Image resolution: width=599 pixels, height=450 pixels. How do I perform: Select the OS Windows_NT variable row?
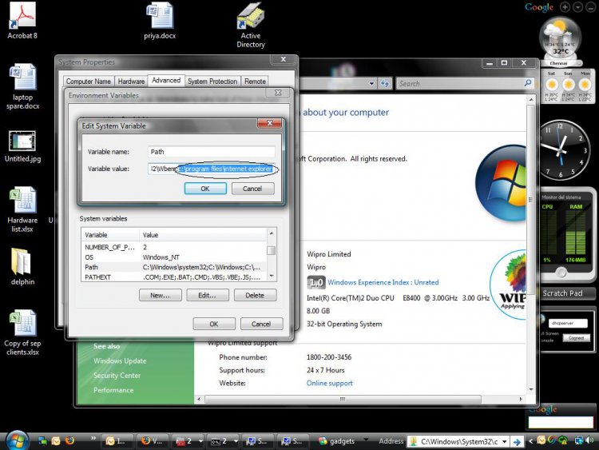pyautogui.click(x=174, y=257)
